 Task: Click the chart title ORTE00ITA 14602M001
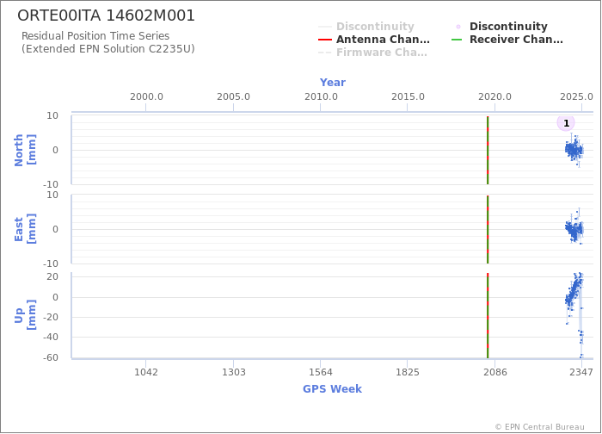click(107, 15)
